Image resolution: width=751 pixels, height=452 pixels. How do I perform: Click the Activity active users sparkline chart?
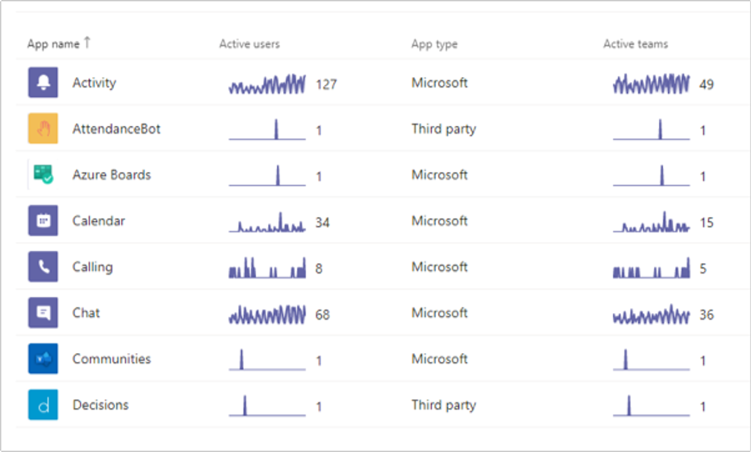click(x=266, y=83)
